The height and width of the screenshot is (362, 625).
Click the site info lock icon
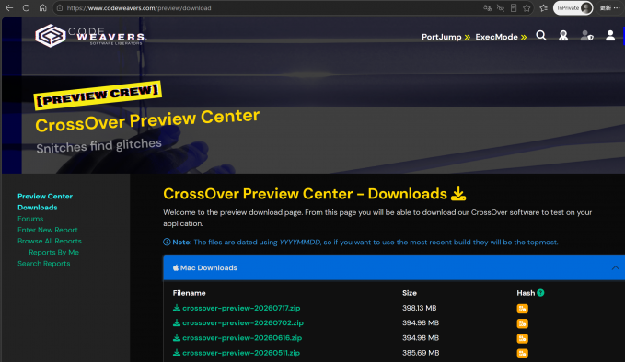[60, 8]
